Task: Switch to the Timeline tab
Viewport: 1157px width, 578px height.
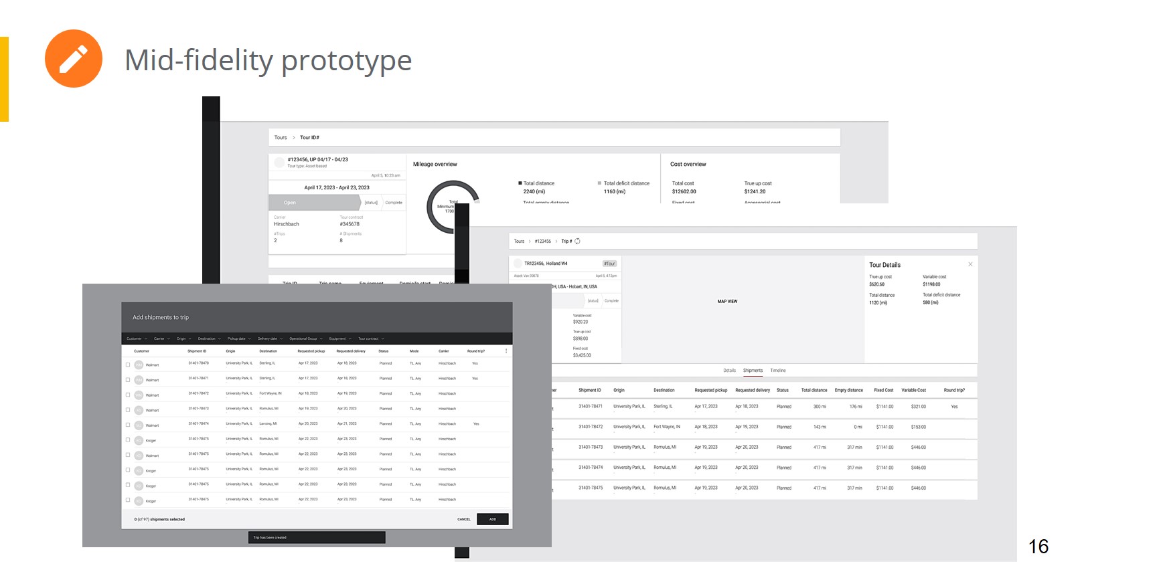Action: tap(777, 371)
